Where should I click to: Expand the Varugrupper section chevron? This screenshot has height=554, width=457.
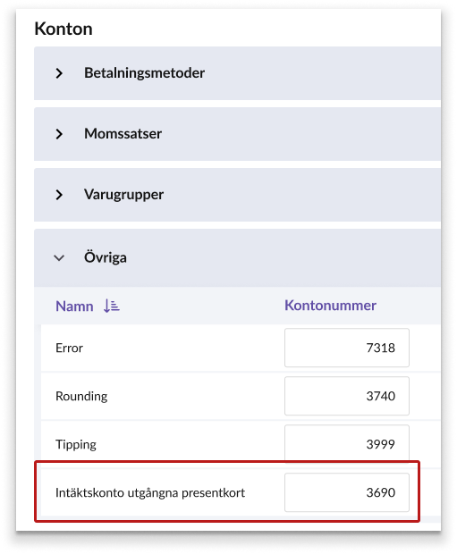pyautogui.click(x=59, y=195)
